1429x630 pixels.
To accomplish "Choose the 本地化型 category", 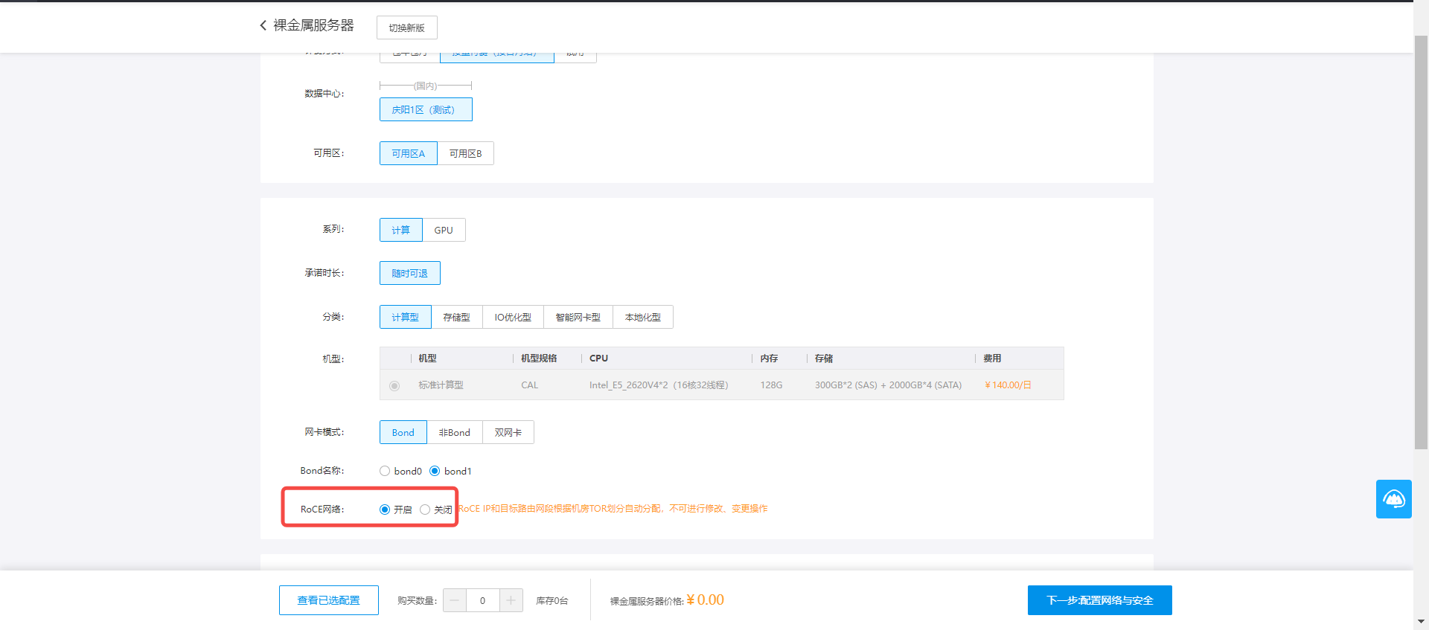I will (x=643, y=317).
